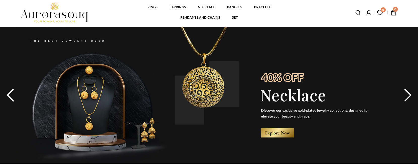Click the cart count badge
The height and width of the screenshot is (168, 418).
395,9
